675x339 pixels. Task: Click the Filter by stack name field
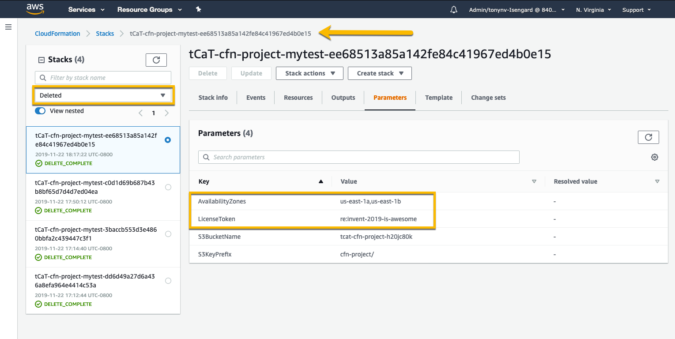pos(103,78)
